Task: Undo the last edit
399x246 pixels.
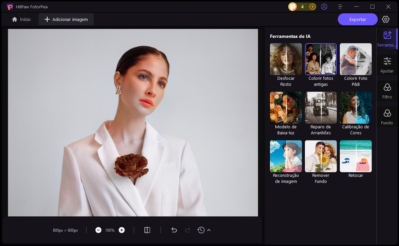Action: 174,230
